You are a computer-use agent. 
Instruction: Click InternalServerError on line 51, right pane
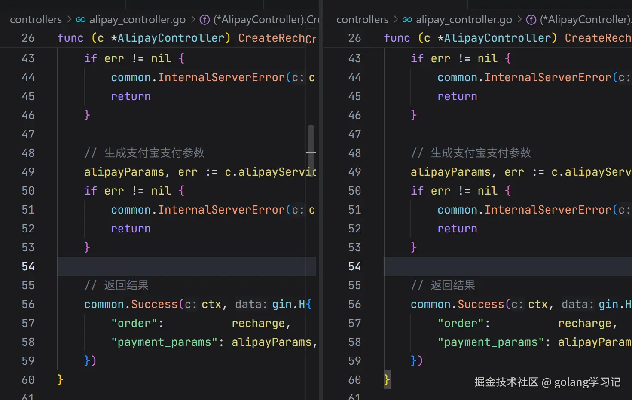[548, 210]
